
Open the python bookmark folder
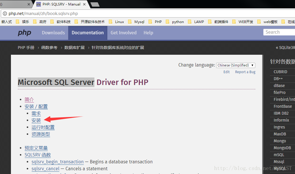tap(175, 22)
